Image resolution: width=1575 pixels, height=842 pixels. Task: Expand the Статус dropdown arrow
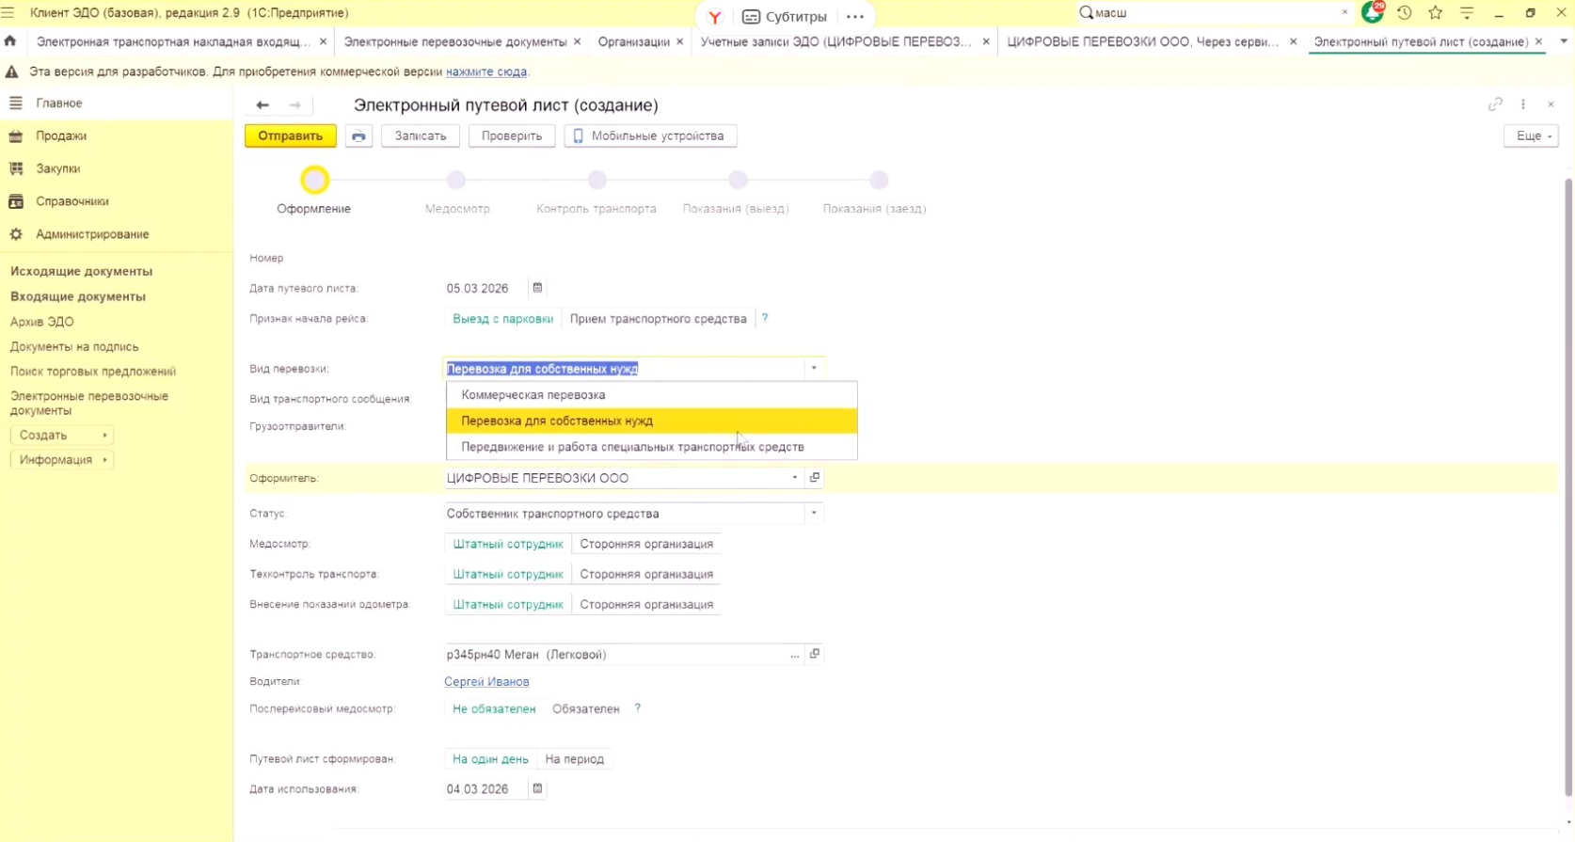[x=814, y=514]
